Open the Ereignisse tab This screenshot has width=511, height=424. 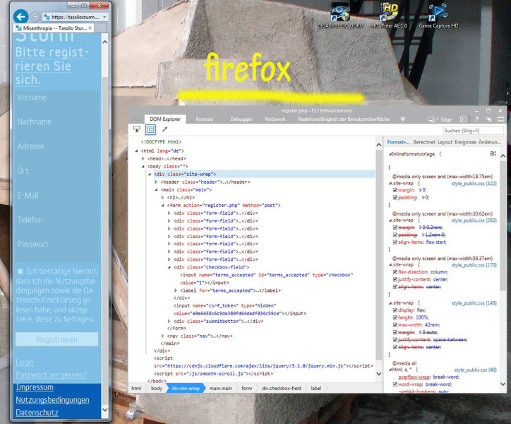[465, 142]
